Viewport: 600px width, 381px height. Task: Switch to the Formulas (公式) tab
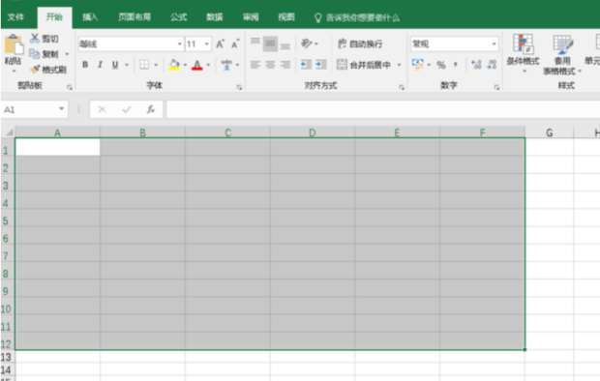(179, 17)
